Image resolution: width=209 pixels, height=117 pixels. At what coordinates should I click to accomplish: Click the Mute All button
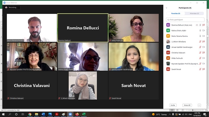click(x=187, y=105)
